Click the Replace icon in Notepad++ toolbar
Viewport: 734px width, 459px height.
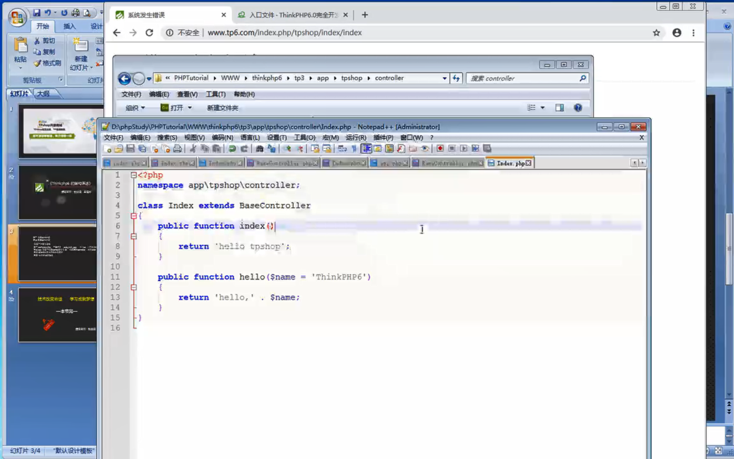click(271, 149)
